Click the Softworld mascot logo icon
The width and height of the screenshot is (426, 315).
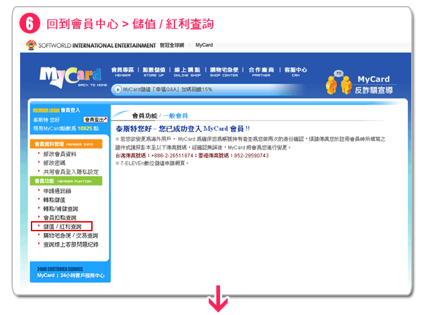31,45
